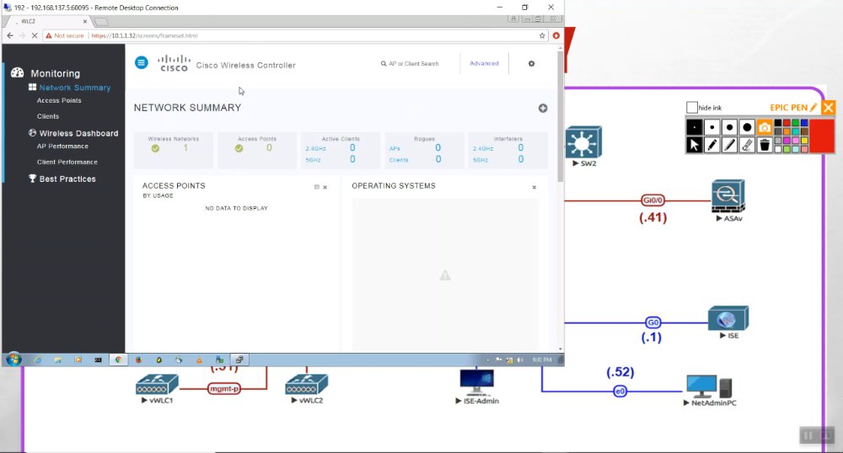Image resolution: width=843 pixels, height=453 pixels.
Task: Click the browser address bar URL
Action: click(145, 35)
